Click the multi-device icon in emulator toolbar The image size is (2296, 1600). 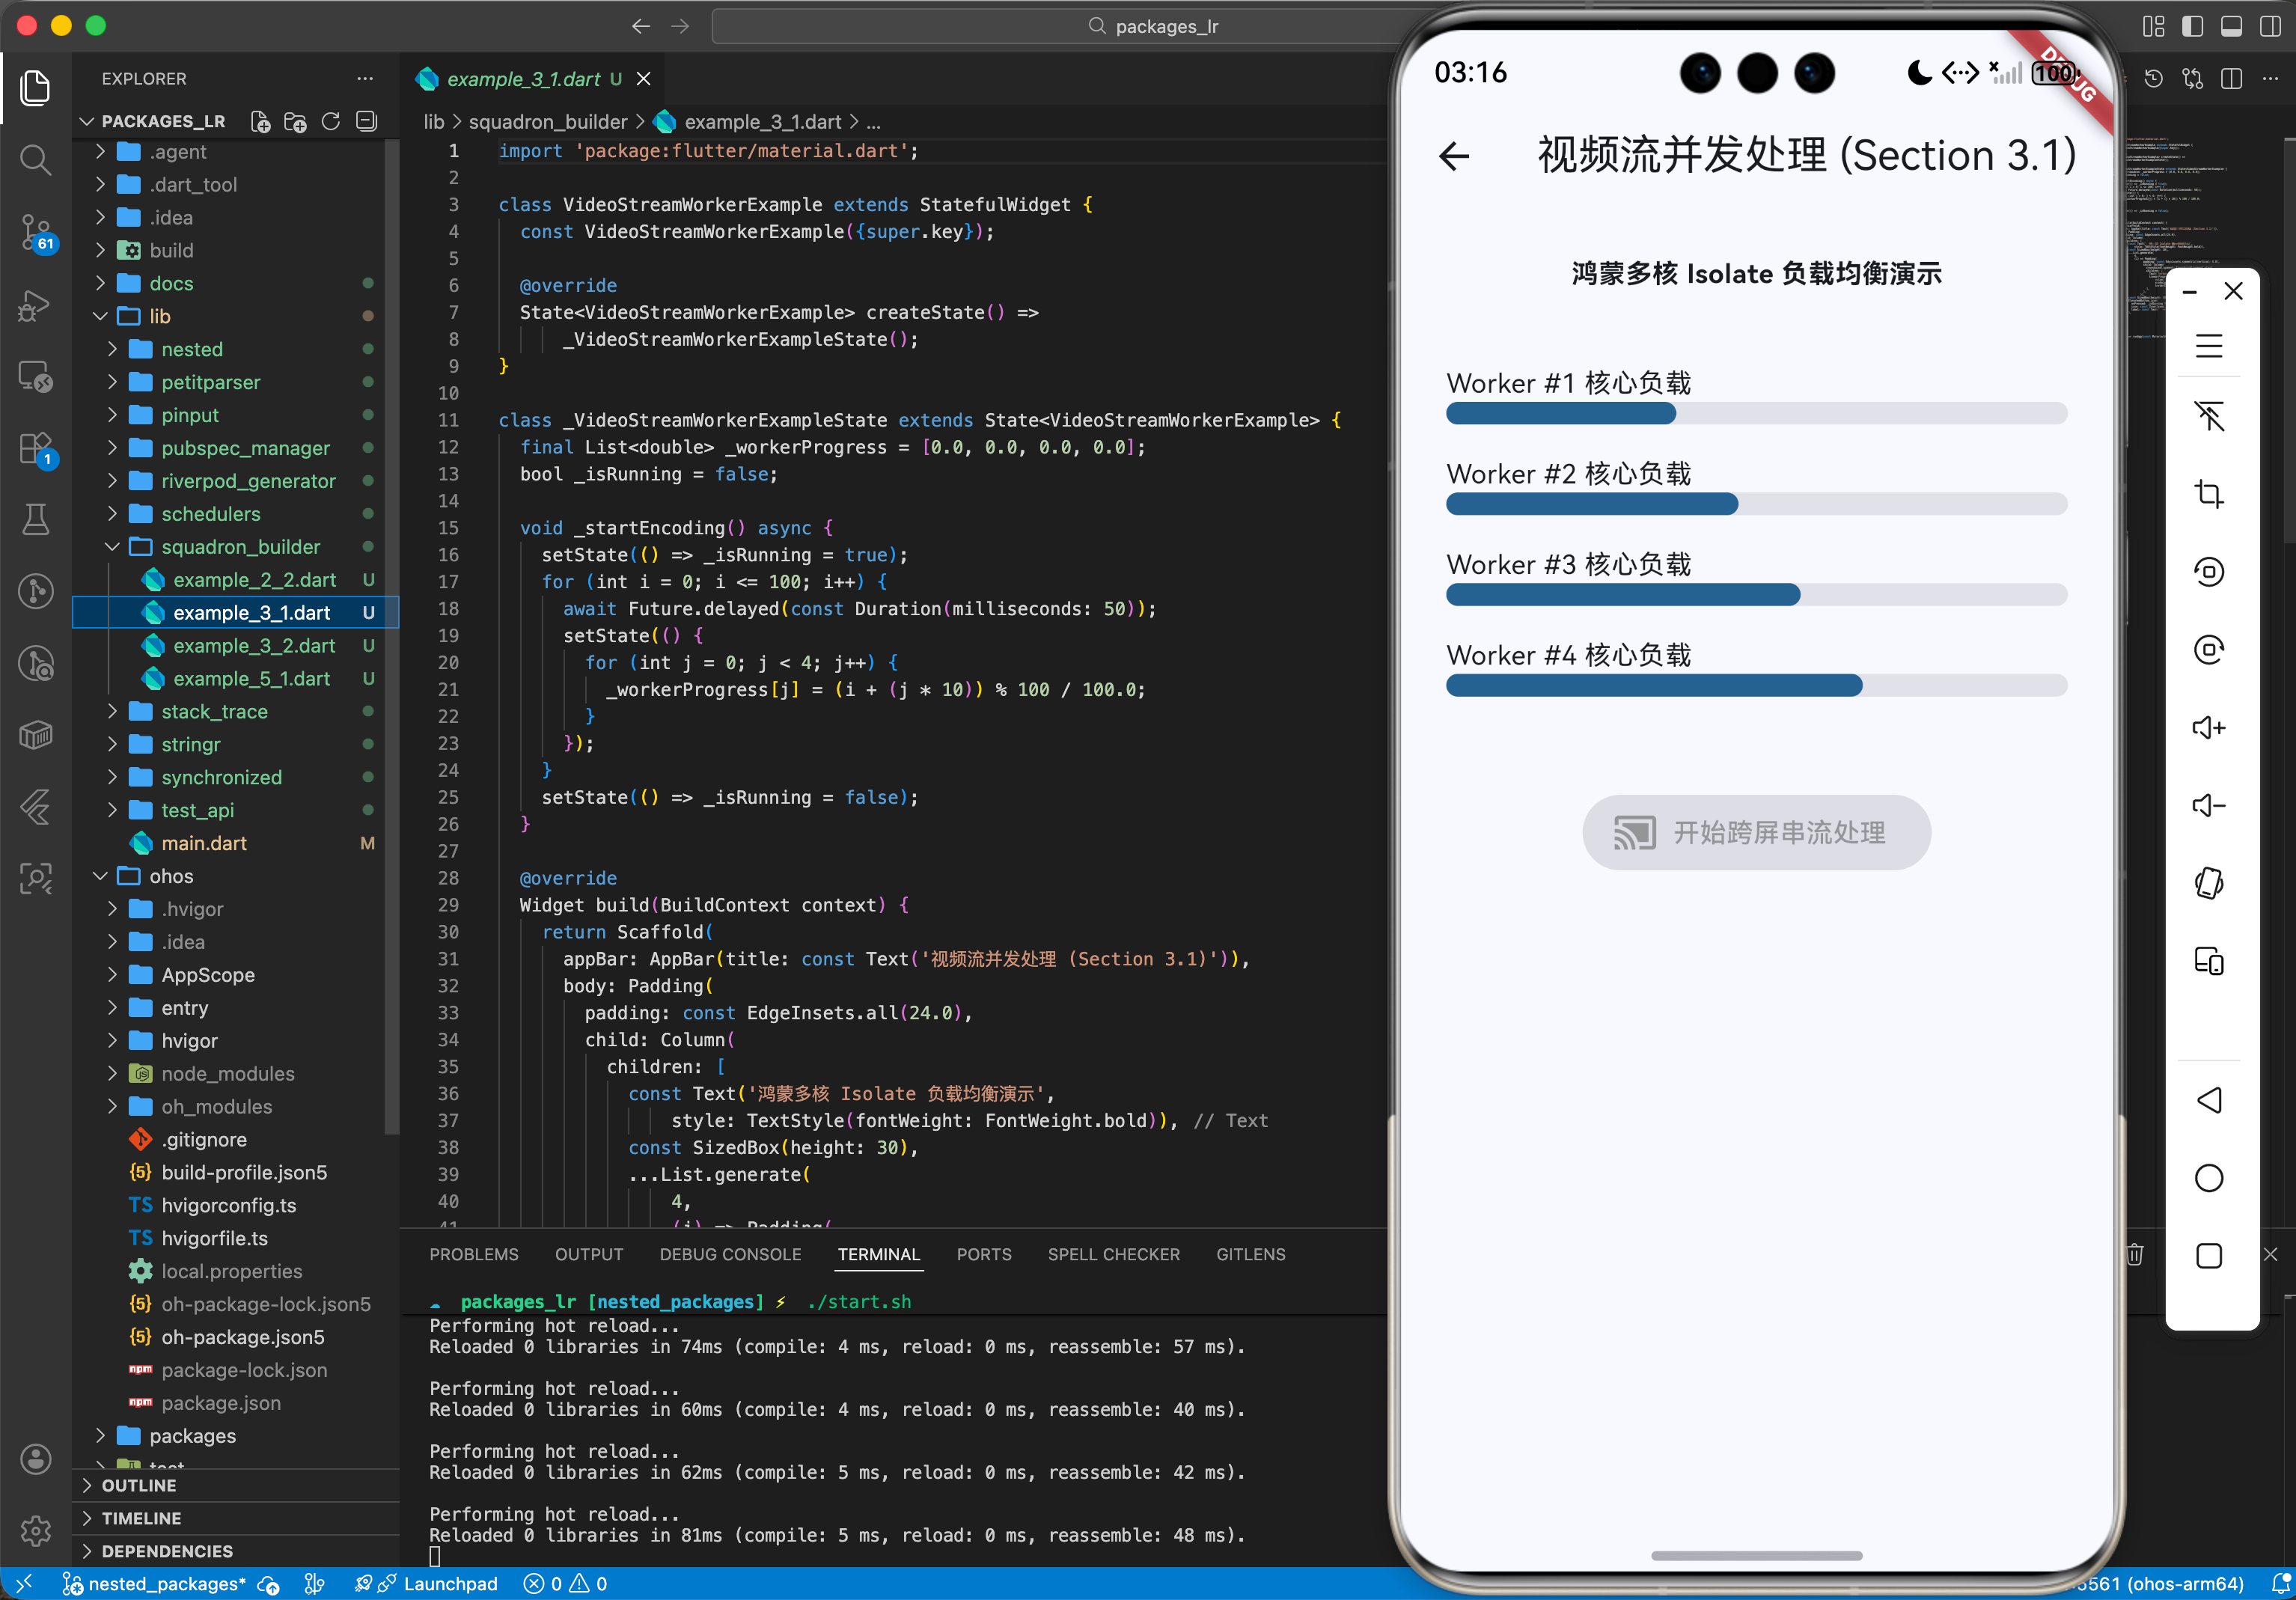point(2209,961)
